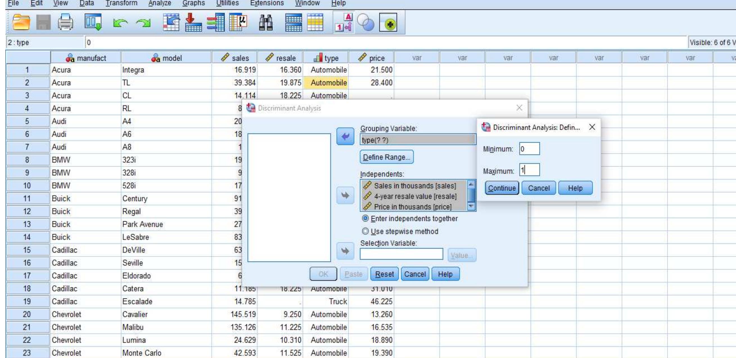Select the Use stepwise method option

coord(366,231)
